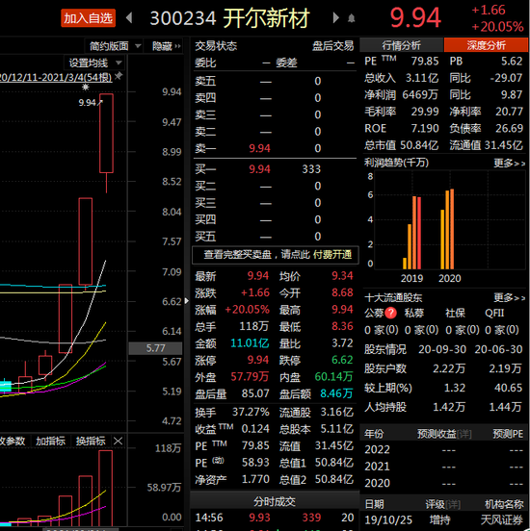The width and height of the screenshot is (530, 531).
Task: Switch to 行情分析 tab
Action: [x=401, y=45]
